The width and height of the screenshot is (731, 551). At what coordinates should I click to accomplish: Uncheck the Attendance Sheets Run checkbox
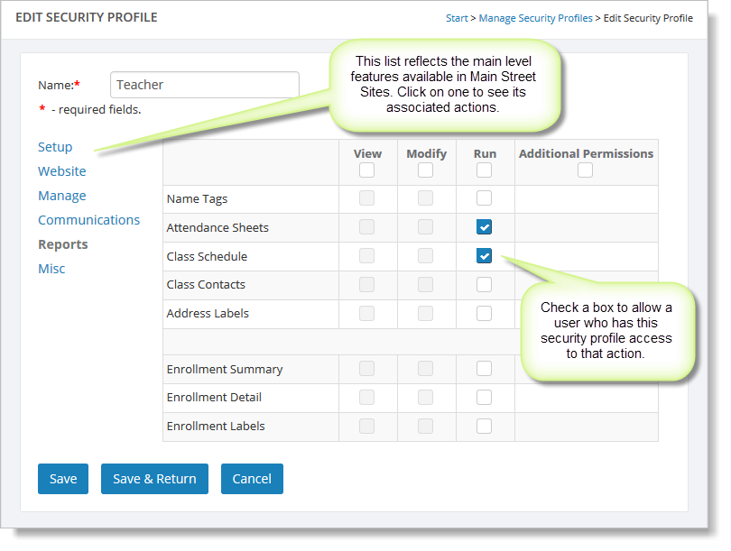pos(485,227)
